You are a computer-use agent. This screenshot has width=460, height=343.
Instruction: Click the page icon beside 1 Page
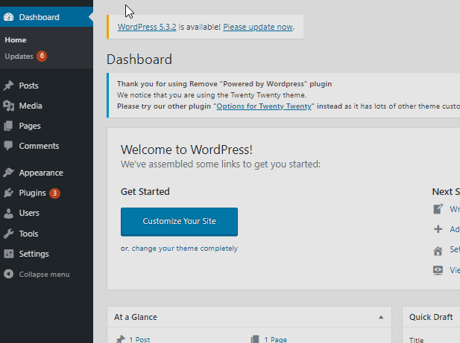click(255, 339)
